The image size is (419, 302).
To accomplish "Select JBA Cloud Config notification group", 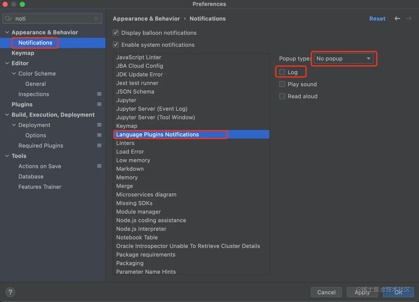I will [191, 66].
